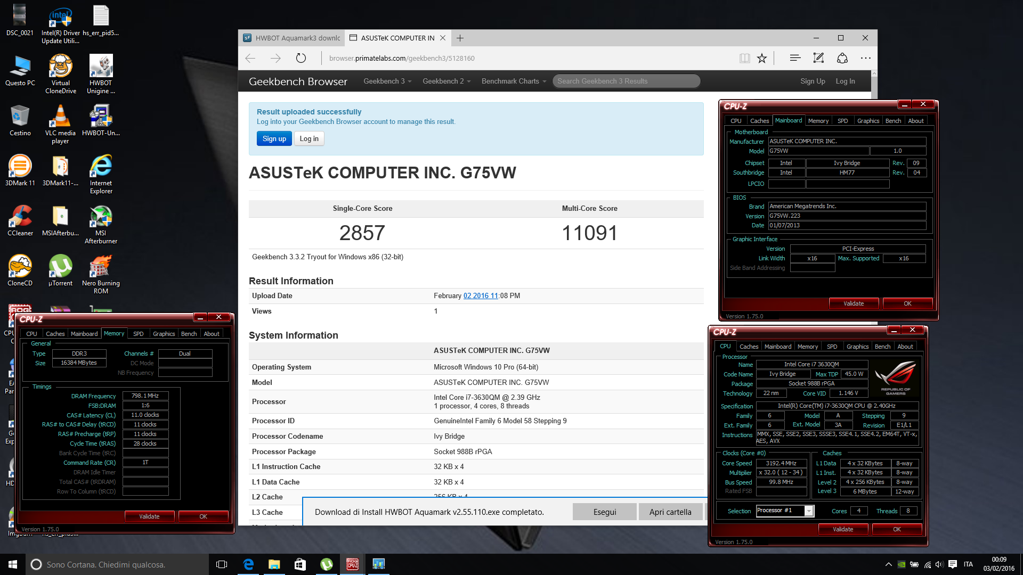1023x575 pixels.
Task: Click the Cortana search box
Action: point(117,564)
